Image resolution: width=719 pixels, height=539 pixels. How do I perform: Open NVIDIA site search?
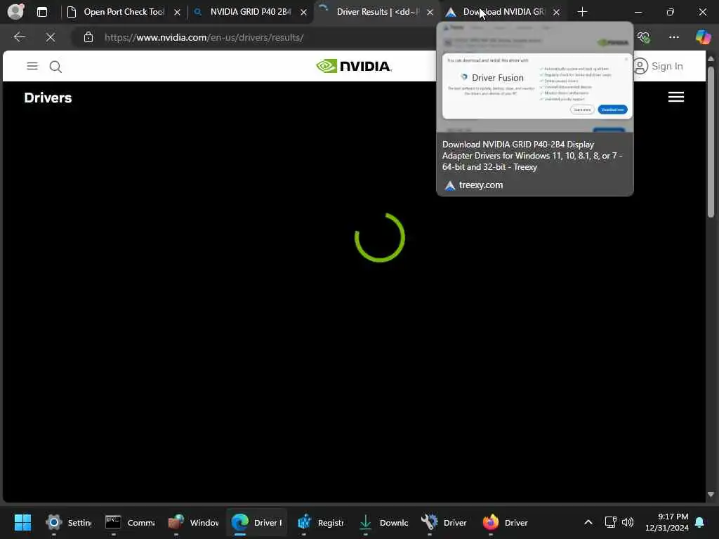pyautogui.click(x=55, y=67)
